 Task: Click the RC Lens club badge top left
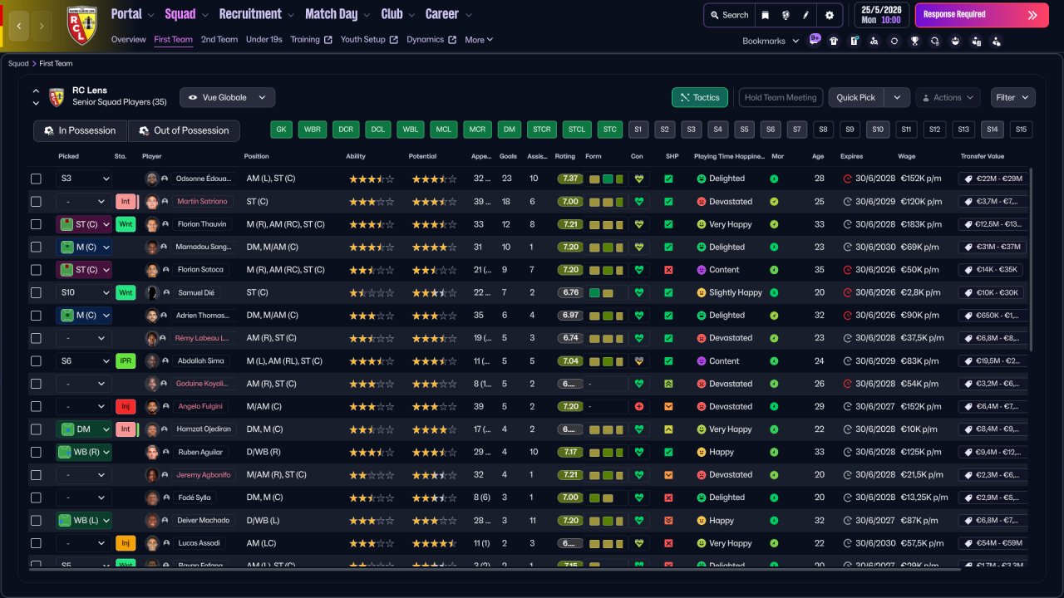coord(81,25)
